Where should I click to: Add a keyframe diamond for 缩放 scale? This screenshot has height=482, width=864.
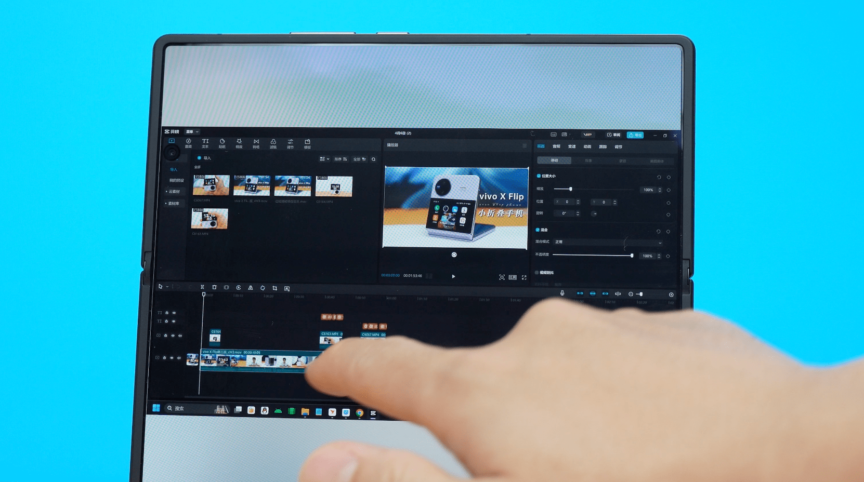tap(669, 190)
